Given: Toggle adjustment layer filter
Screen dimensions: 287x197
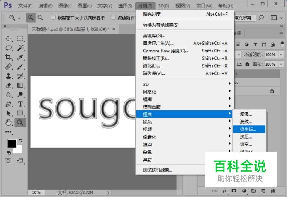Looking at the screenshot, I should pos(246,44).
